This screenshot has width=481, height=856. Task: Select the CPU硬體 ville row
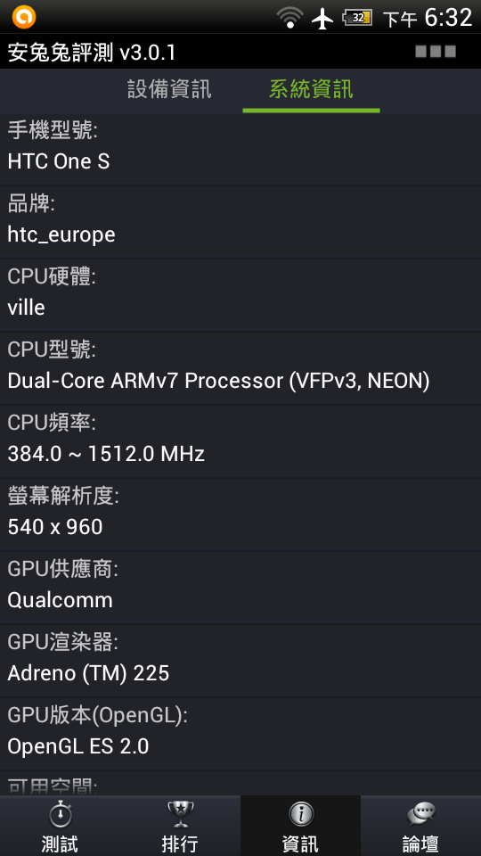[x=240, y=294]
